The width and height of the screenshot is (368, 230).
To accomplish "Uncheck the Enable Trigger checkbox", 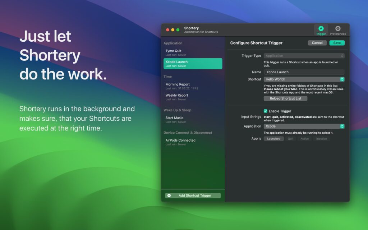I will [x=265, y=111].
